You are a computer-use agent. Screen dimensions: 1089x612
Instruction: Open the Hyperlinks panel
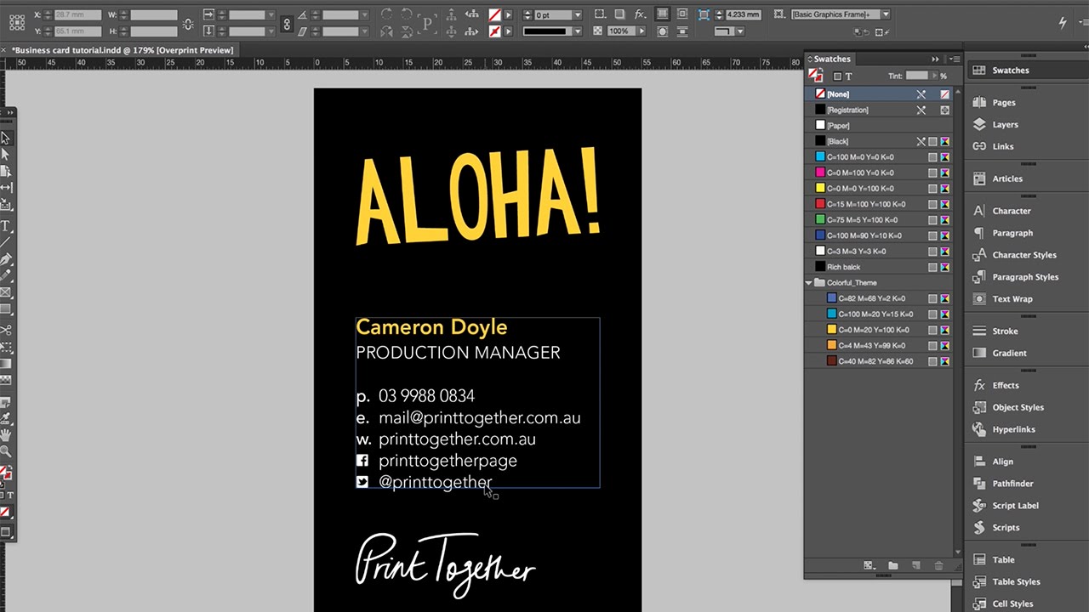point(1013,430)
